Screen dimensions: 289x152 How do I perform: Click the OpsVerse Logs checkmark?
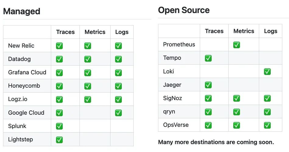(x=267, y=125)
